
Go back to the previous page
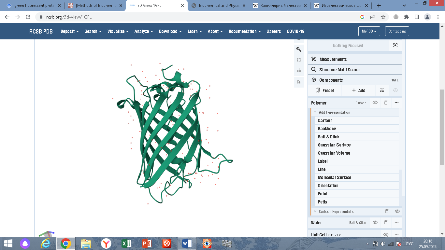(7, 17)
